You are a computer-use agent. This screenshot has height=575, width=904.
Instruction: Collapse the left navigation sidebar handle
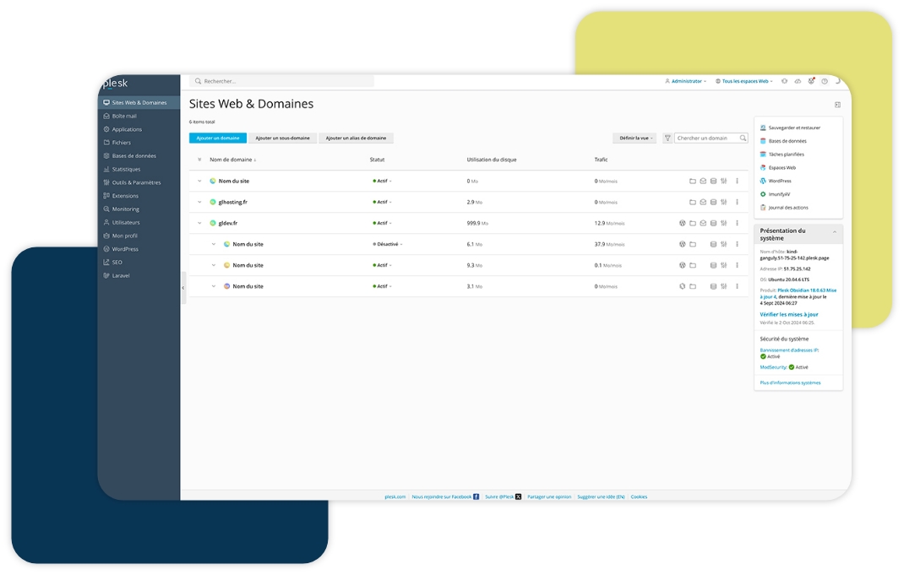click(183, 288)
